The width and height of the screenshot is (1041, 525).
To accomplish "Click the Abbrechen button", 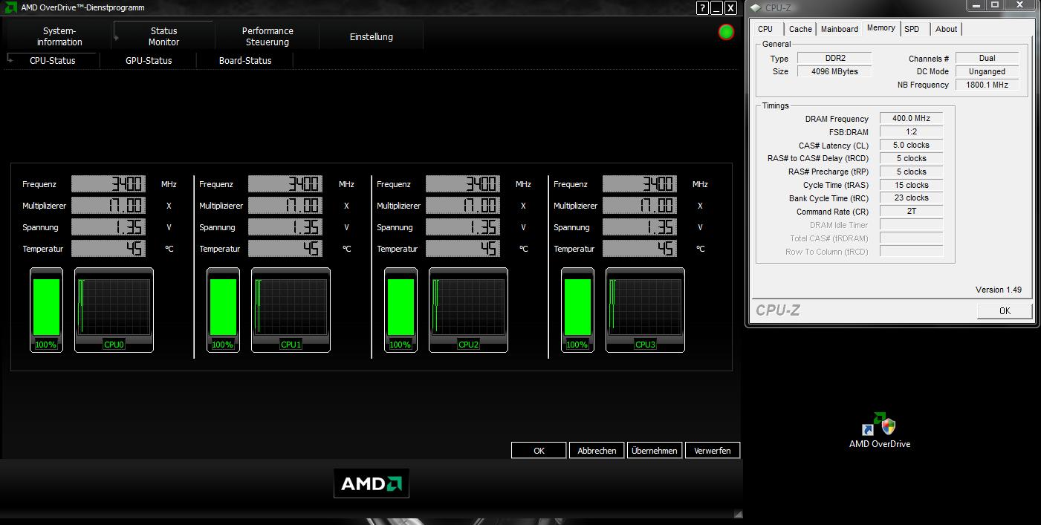I will (x=597, y=450).
